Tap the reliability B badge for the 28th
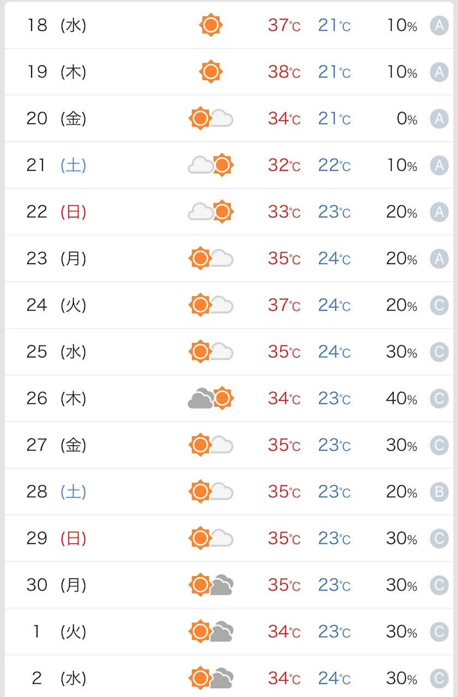This screenshot has width=458, height=697. [x=439, y=492]
